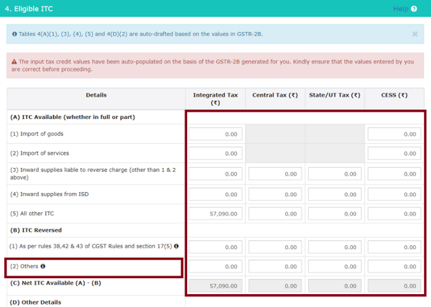Edit CESS field for Inward supplies from ISD
The height and width of the screenshot is (307, 431).
click(x=394, y=194)
